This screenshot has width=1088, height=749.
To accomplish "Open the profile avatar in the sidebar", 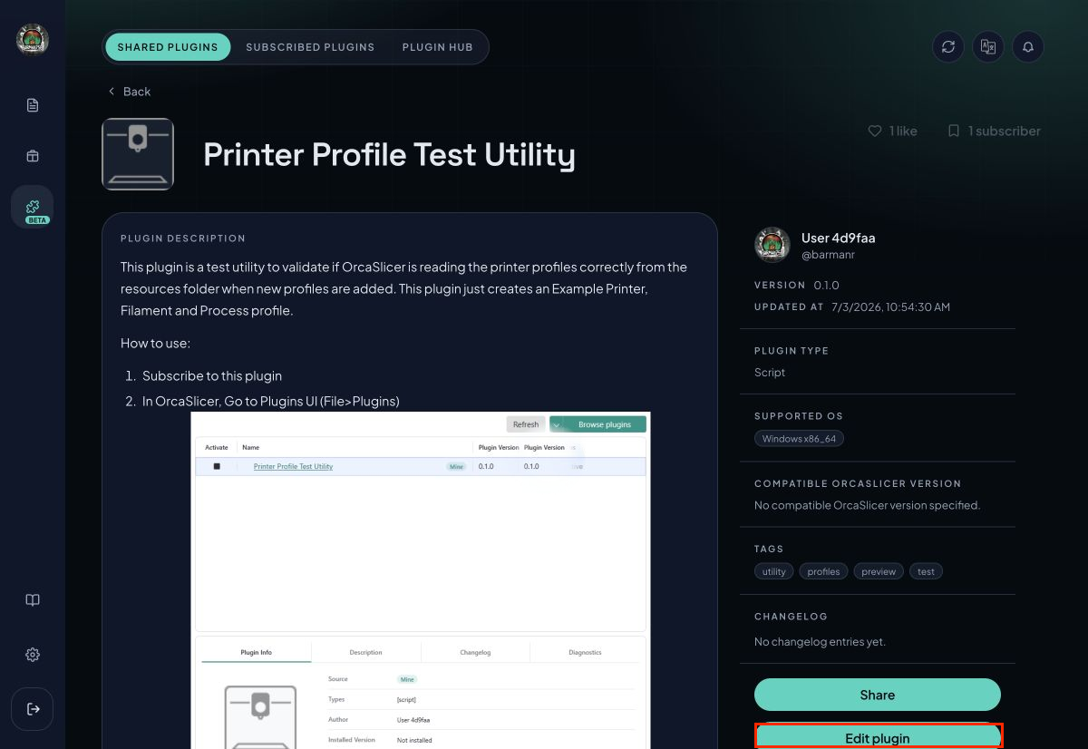I will (x=33, y=39).
